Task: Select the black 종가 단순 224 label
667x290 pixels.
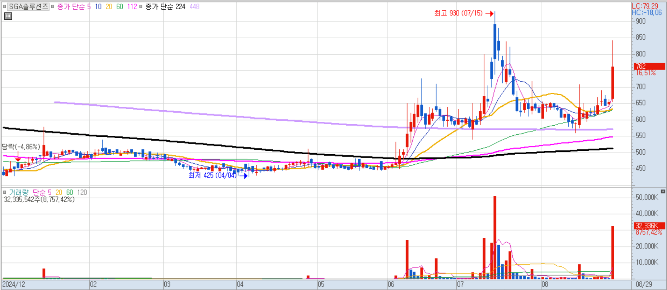Action: [165, 6]
